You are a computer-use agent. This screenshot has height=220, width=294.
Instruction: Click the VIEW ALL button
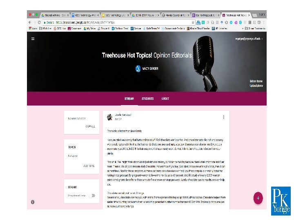90,126
